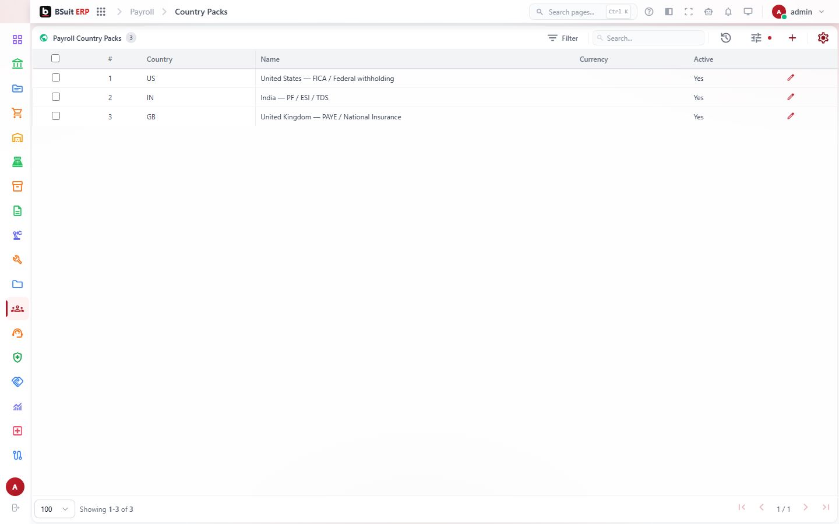Check the checkbox for the IN row

56,97
